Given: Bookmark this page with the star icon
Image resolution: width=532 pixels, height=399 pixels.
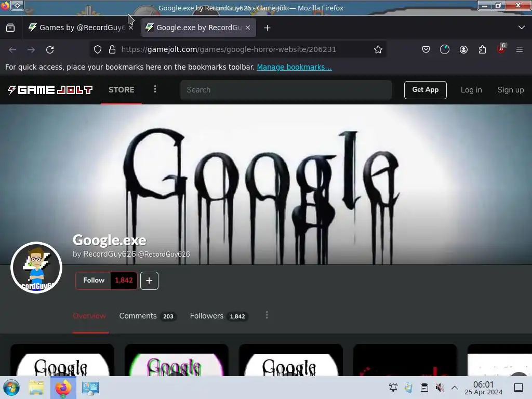Looking at the screenshot, I should [x=378, y=49].
